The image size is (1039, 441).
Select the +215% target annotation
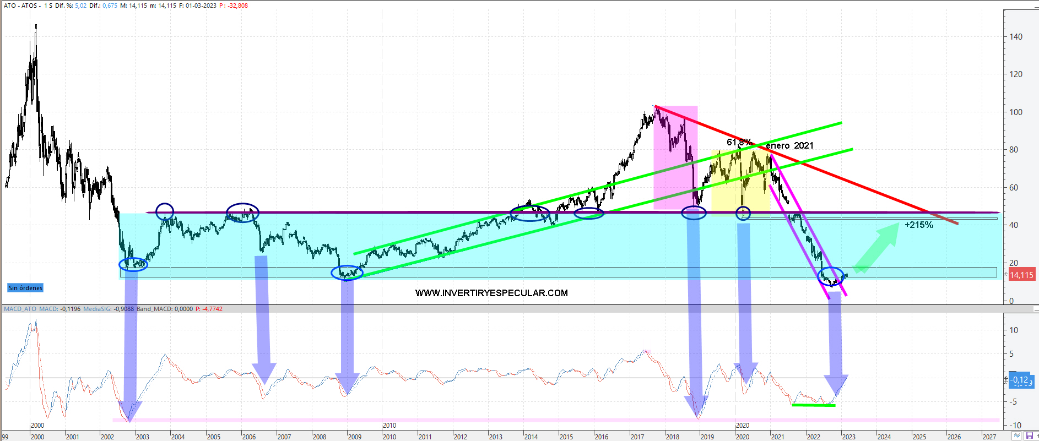(918, 225)
